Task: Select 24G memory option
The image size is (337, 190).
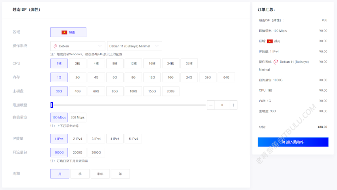Action: pyautogui.click(x=189, y=77)
